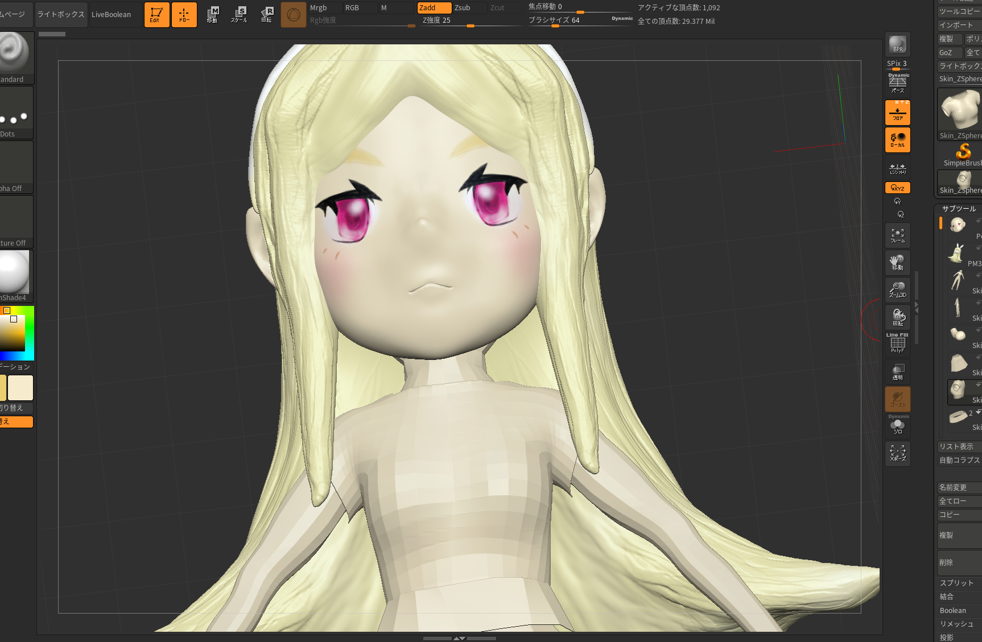The width and height of the screenshot is (982, 642).
Task: Select Z-axis rotation icon
Action: tap(901, 214)
